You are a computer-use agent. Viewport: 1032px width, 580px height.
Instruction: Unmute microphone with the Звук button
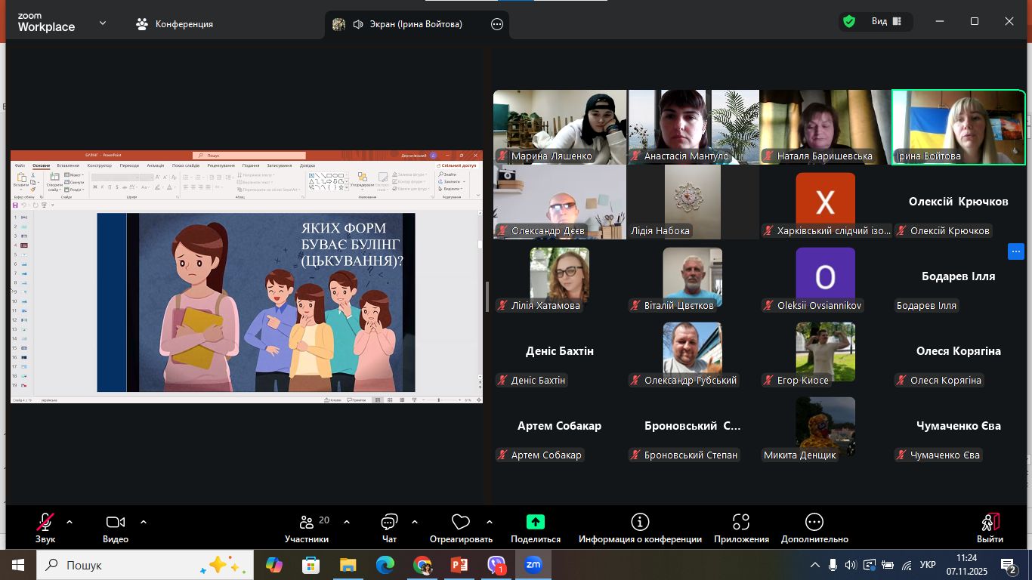pos(45,528)
